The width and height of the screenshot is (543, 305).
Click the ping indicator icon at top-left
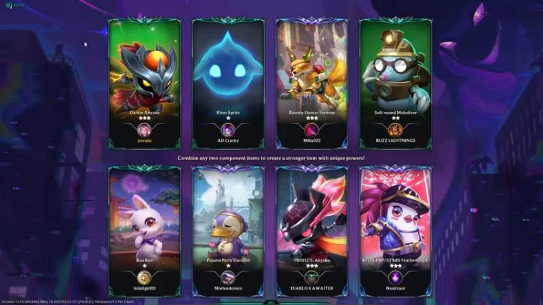[x=9, y=5]
